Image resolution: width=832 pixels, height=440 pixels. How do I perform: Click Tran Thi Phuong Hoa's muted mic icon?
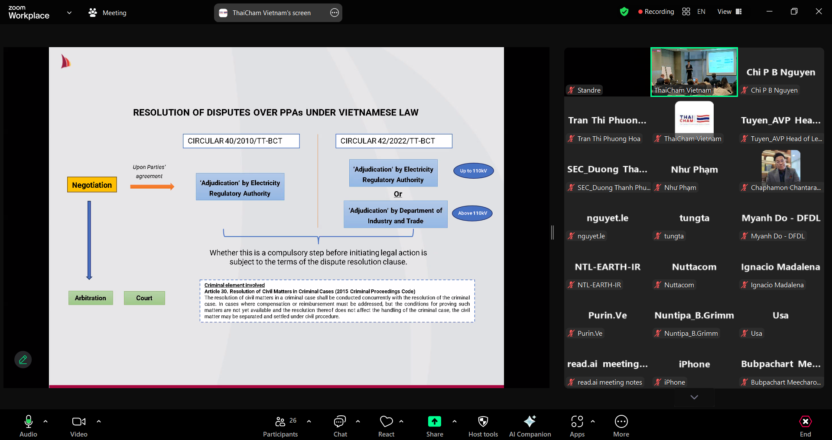[571, 139]
